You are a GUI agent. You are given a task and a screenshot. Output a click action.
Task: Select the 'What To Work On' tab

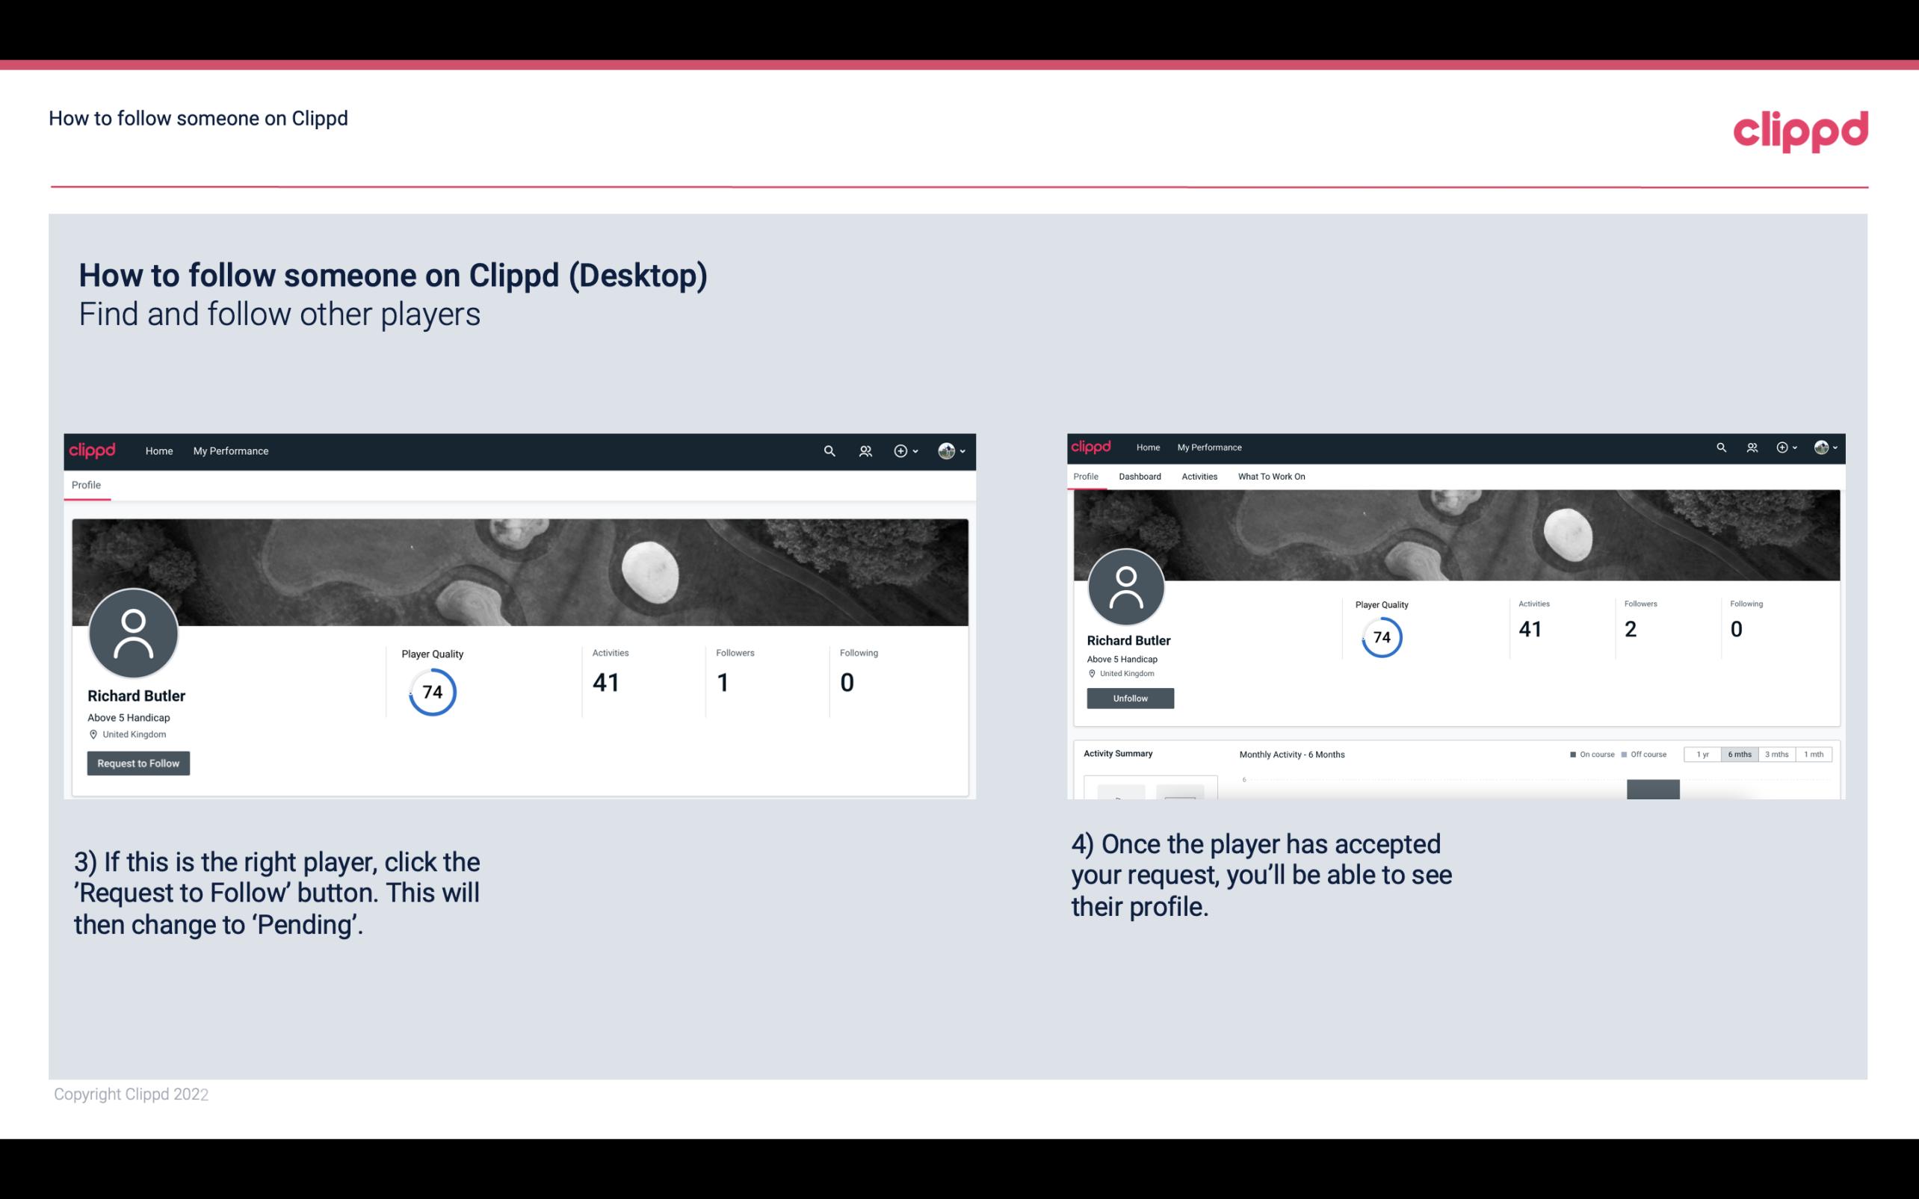pyautogui.click(x=1270, y=477)
